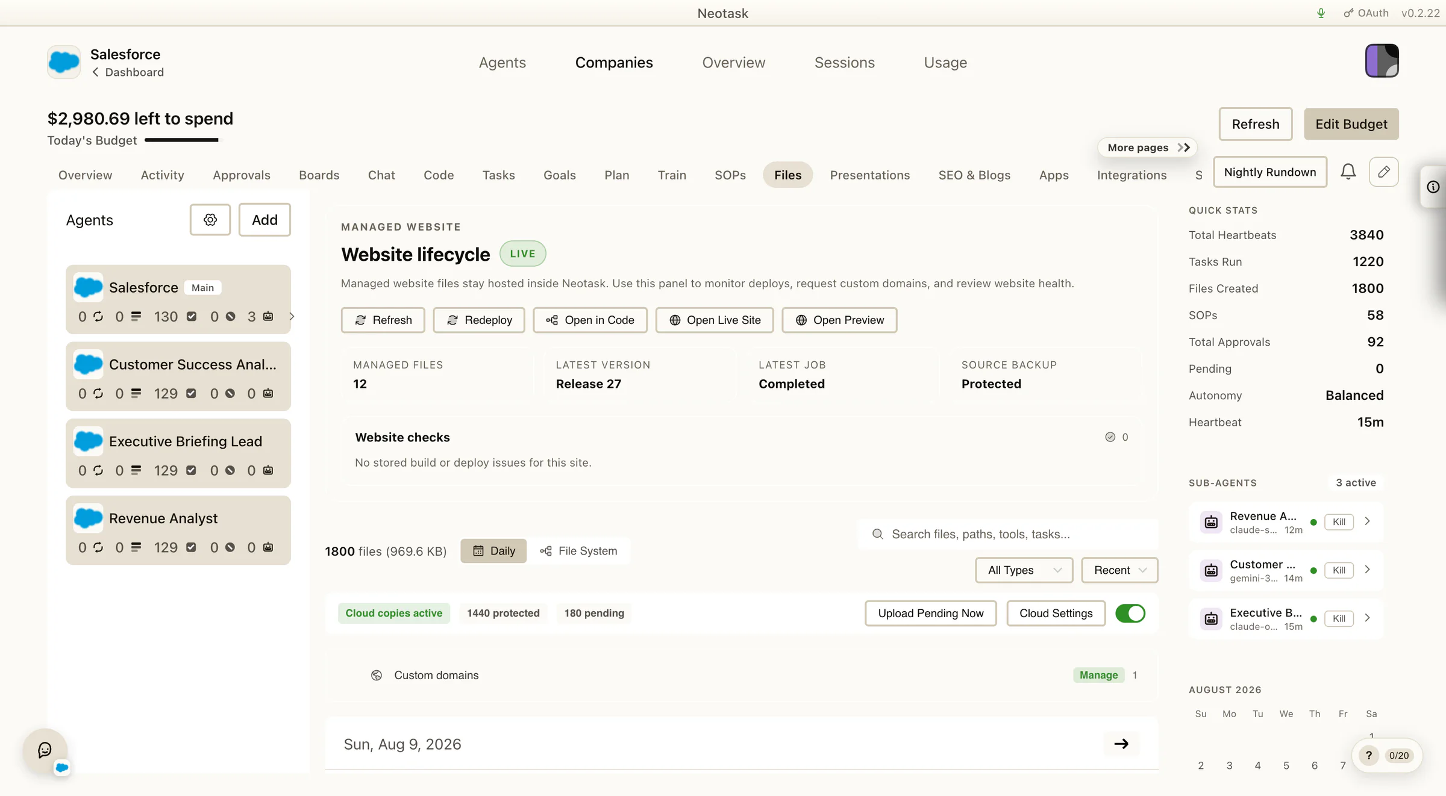Screen dimensions: 1446x796
Task: Click Today's Budget progress bar
Action: 182,140
